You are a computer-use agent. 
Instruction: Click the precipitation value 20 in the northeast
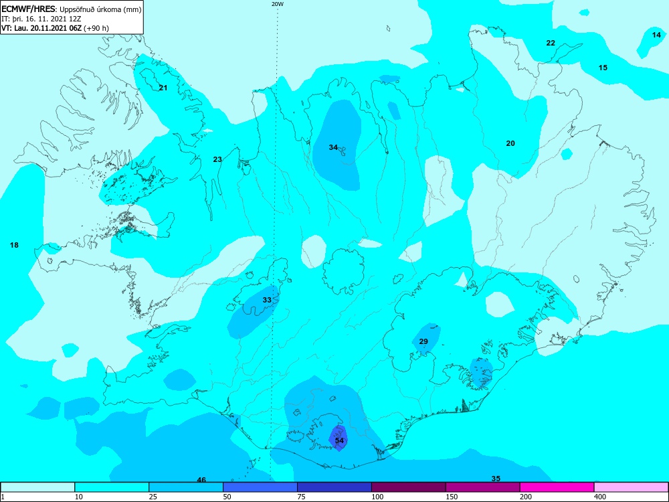510,143
